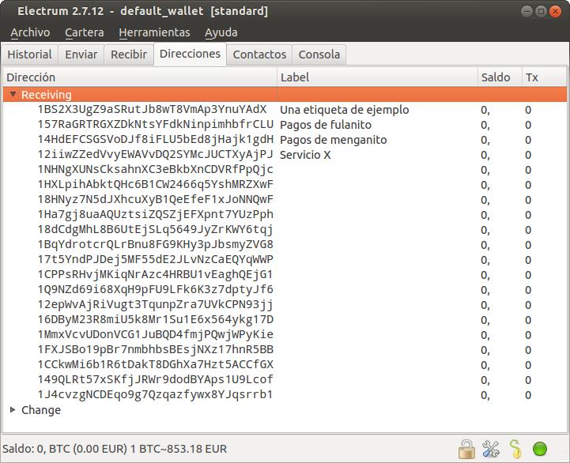The height and width of the screenshot is (463, 570).
Task: Click the padlock password icon in status bar
Action: click(467, 450)
